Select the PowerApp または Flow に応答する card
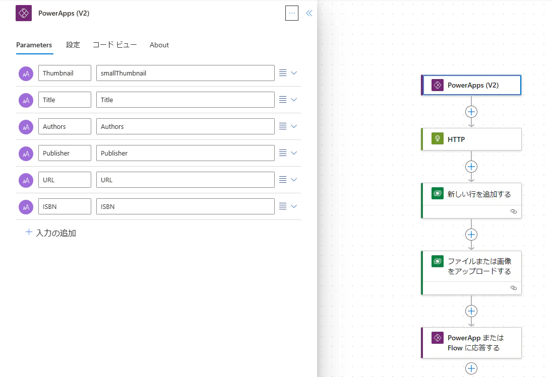 coord(471,343)
